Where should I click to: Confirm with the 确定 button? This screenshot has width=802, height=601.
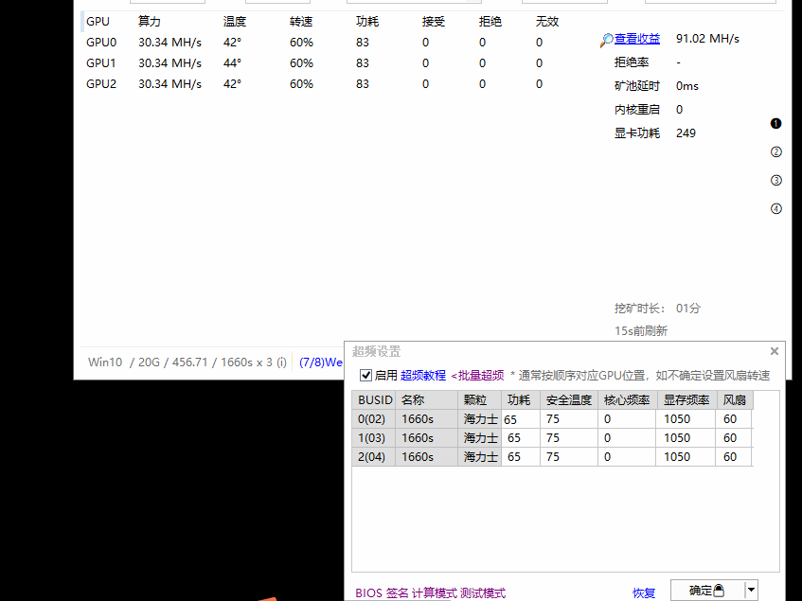707,591
